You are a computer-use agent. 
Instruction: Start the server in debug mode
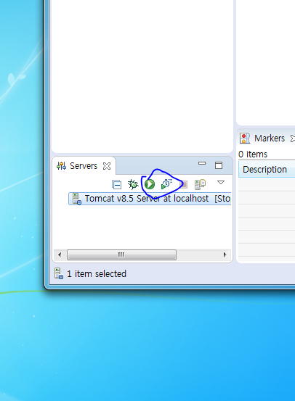point(133,184)
